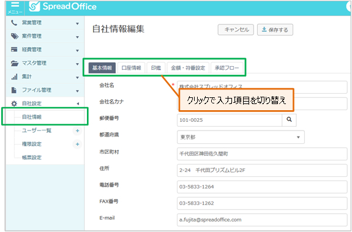The width and height of the screenshot is (352, 232).
Task: Click the bar chart icon beside 集計
Action: pos(14,77)
